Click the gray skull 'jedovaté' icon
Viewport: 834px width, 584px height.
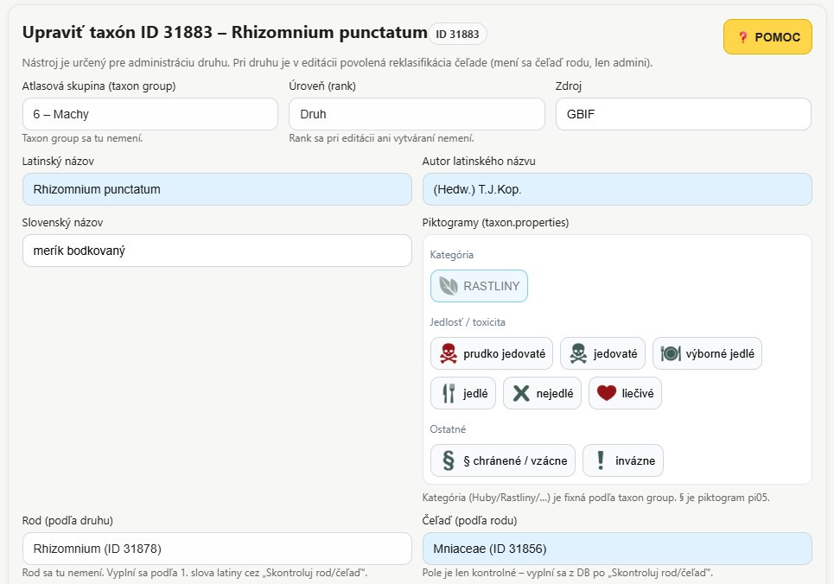578,353
